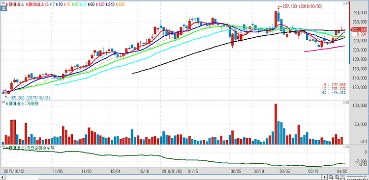Image resolution: width=369 pixels, height=180 pixels.
Task: Click the zoom out magnifier icon
Action: point(331,178)
